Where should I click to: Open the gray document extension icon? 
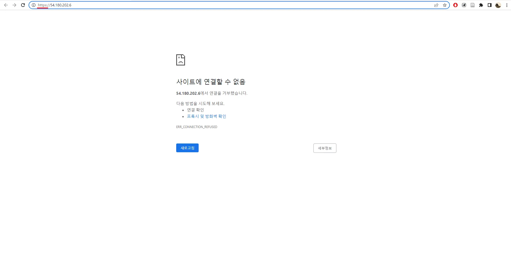(x=473, y=5)
